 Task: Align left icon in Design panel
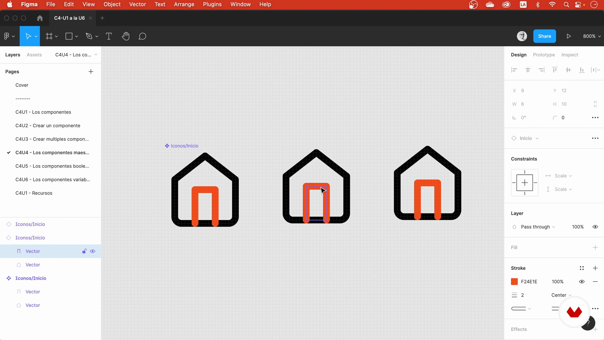tap(514, 70)
